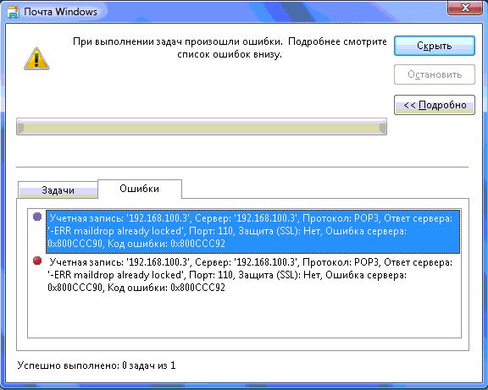488x390 pixels.
Task: Click the middle of the progress bar
Action: [202, 127]
